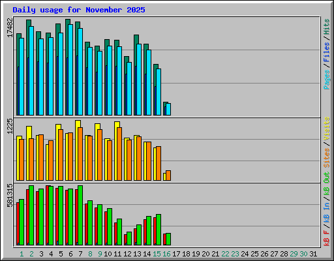The width and height of the screenshot is (334, 261).
Task: Click the kB In legend label
Action: [326, 213]
